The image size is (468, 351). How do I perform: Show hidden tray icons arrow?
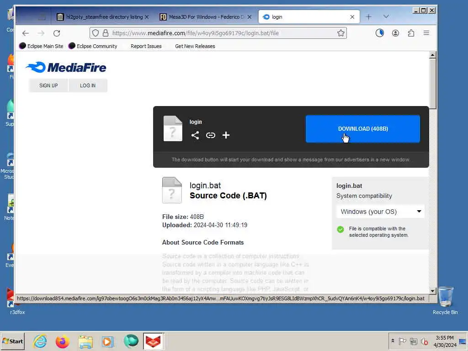[393, 341]
